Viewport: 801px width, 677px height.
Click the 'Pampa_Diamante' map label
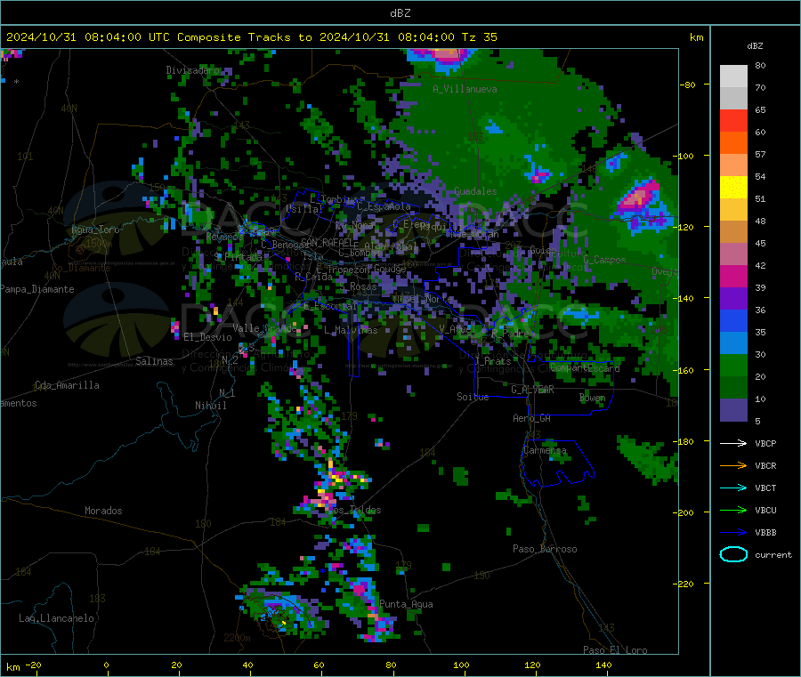(37, 289)
